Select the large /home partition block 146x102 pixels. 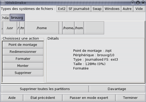click(42, 28)
